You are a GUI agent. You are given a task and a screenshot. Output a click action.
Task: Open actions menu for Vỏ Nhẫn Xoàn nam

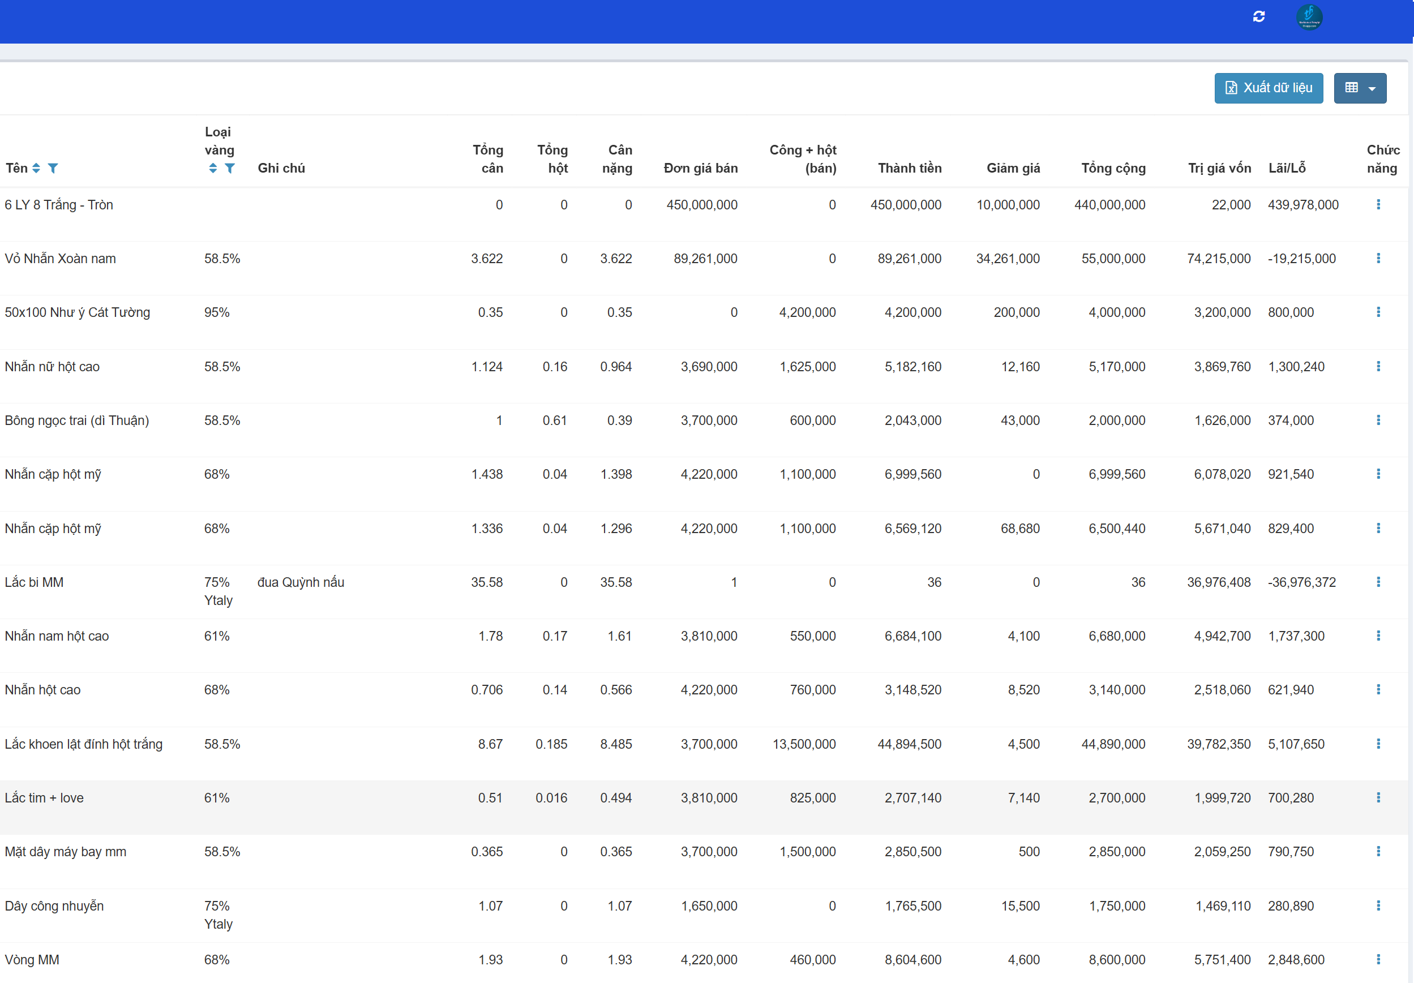point(1378,259)
